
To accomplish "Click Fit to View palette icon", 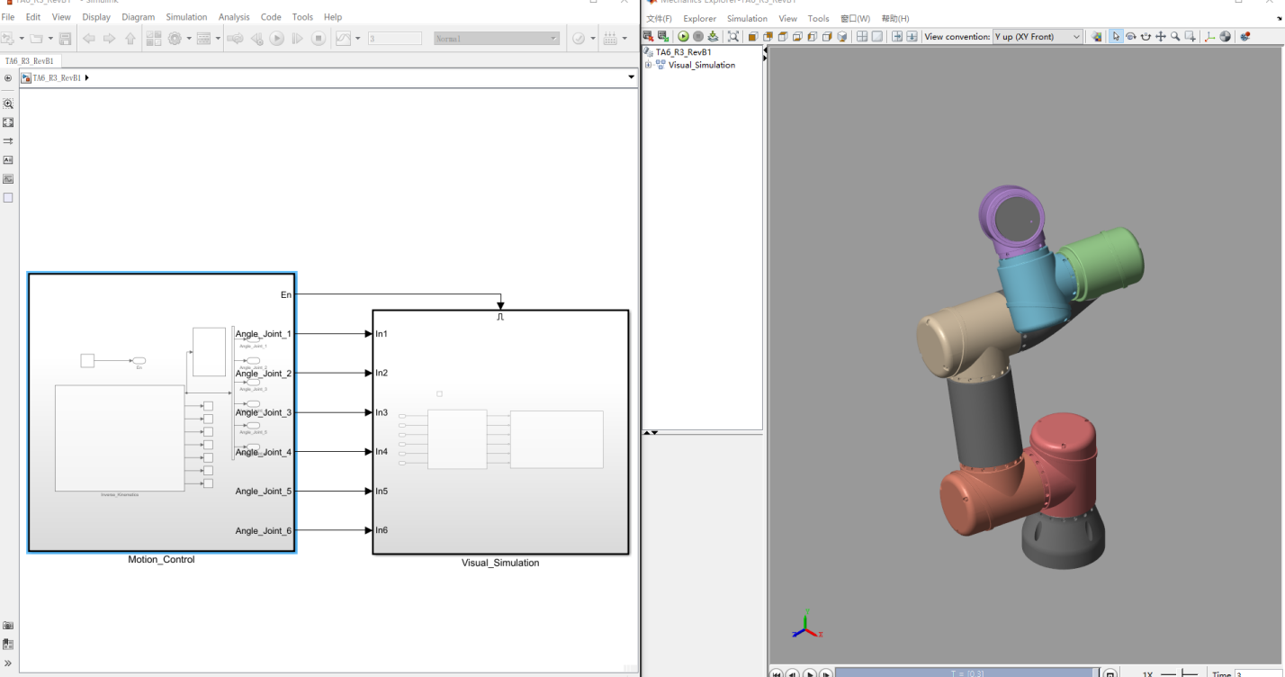I will pyautogui.click(x=8, y=122).
